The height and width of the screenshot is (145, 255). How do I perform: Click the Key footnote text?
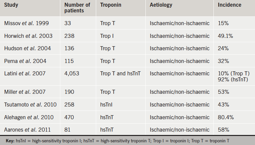point(127,140)
